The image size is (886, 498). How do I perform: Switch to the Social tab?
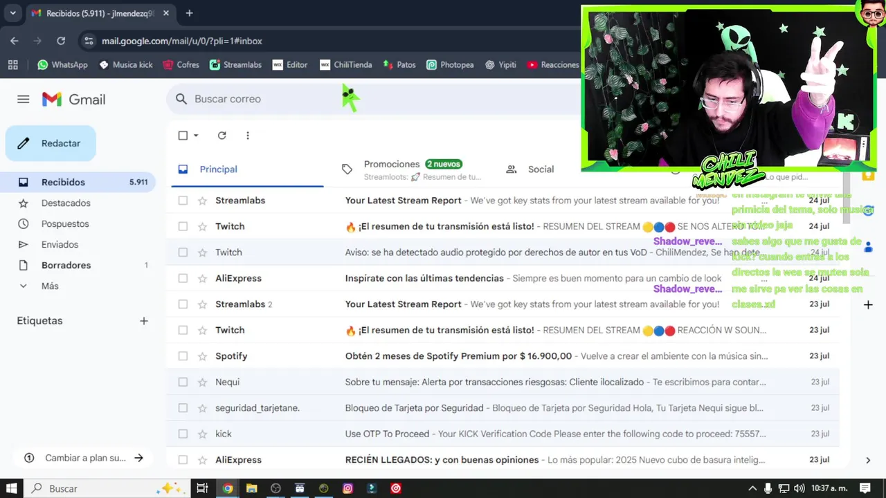(541, 169)
